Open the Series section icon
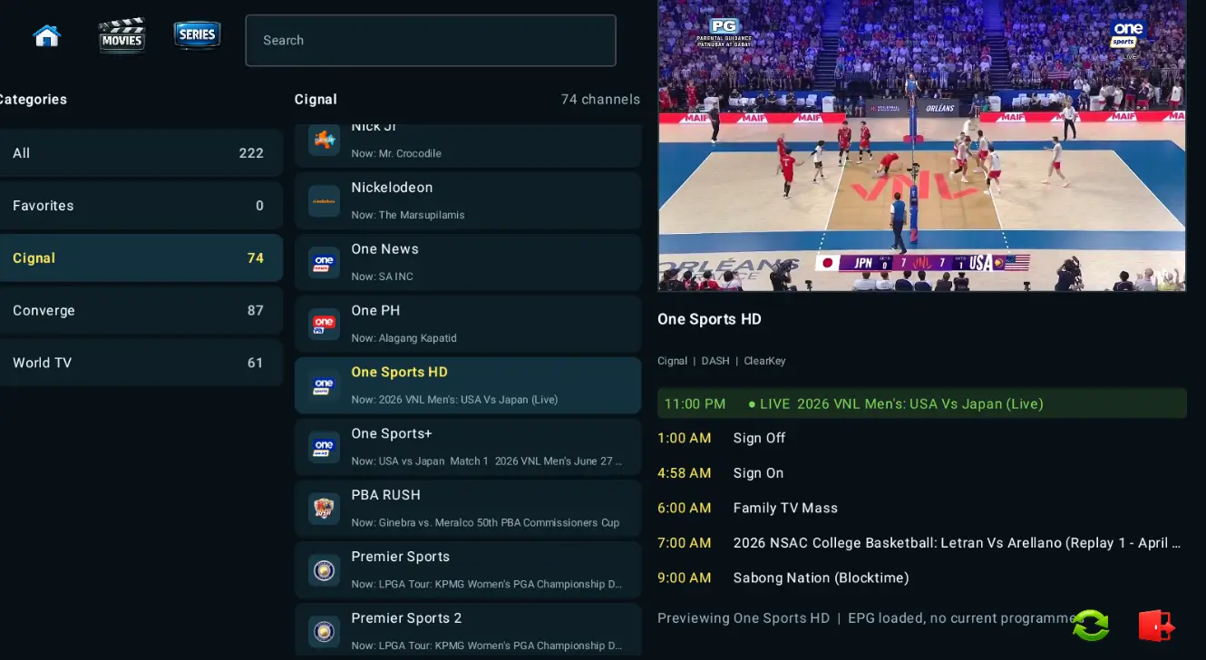 coord(197,35)
